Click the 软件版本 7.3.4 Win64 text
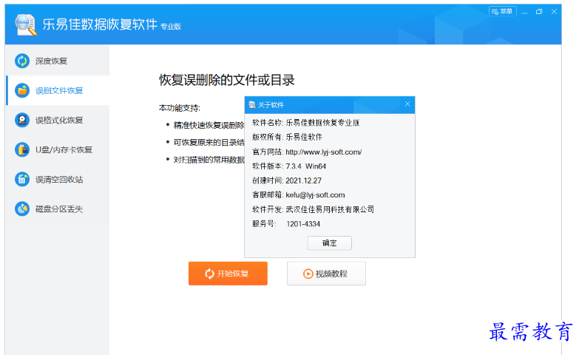 tap(289, 166)
